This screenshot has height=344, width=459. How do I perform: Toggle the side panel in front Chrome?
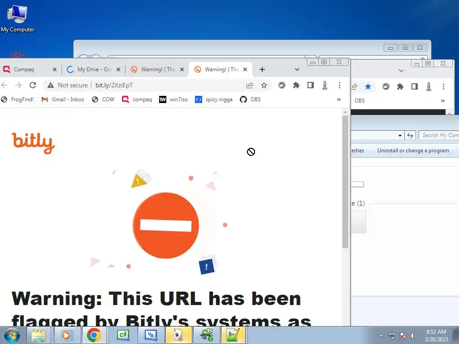coord(311,85)
